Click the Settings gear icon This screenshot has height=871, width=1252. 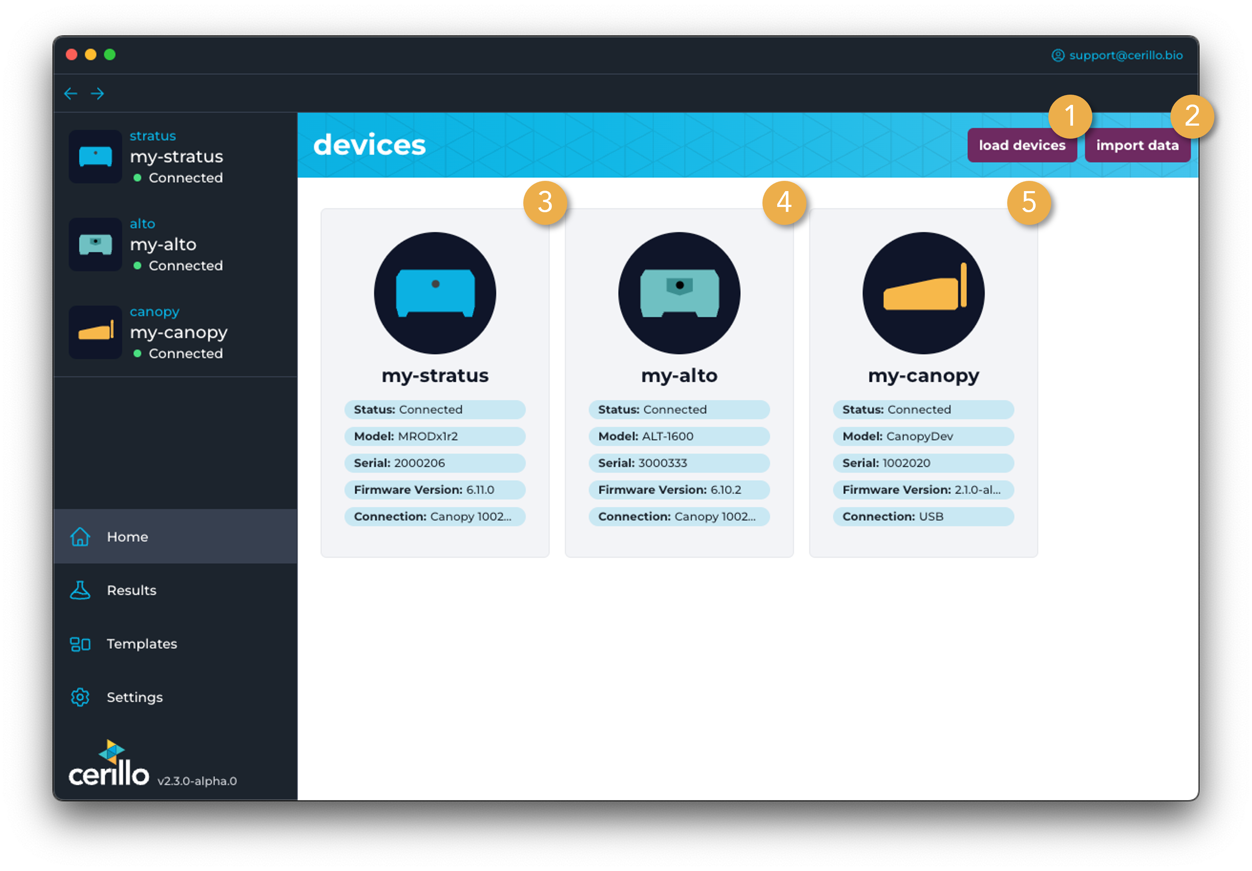(80, 697)
